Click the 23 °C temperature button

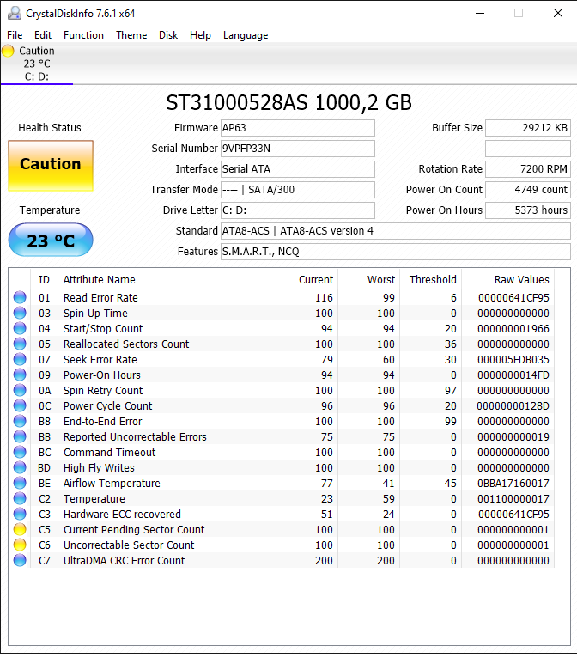pos(51,240)
